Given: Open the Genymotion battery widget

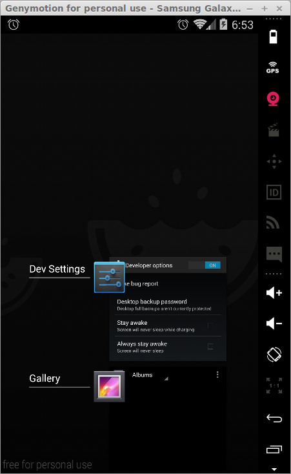Looking at the screenshot, I should pyautogui.click(x=273, y=37).
